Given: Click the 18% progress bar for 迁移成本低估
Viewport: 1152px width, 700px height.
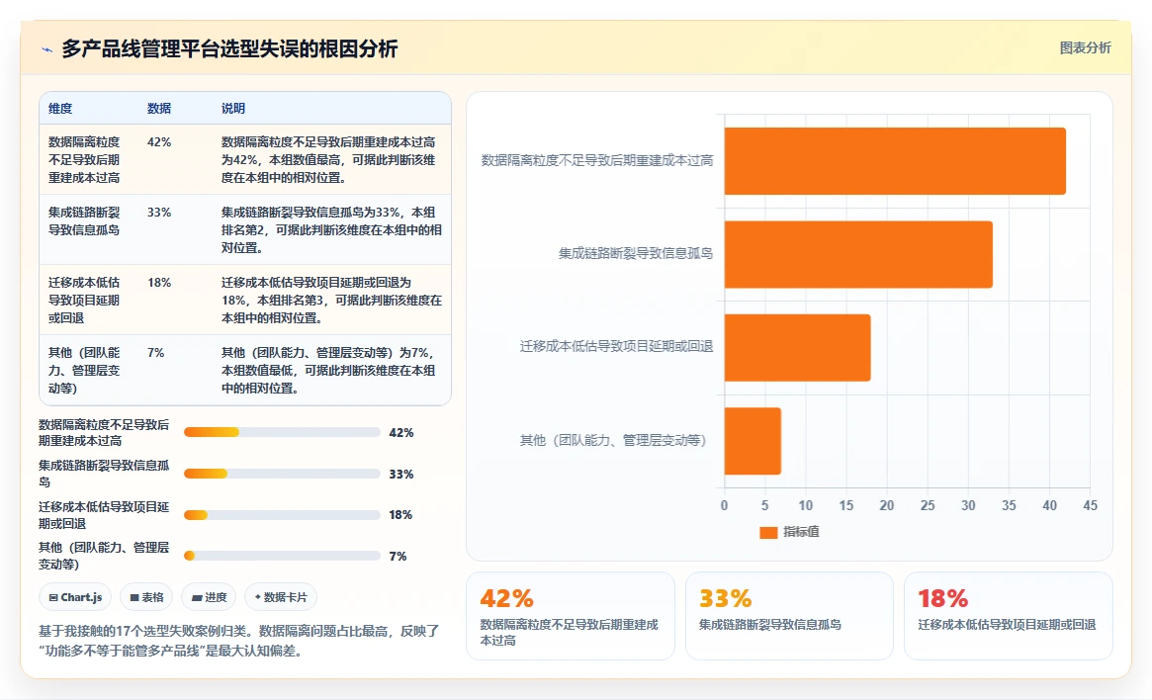Looking at the screenshot, I should pyautogui.click(x=282, y=515).
